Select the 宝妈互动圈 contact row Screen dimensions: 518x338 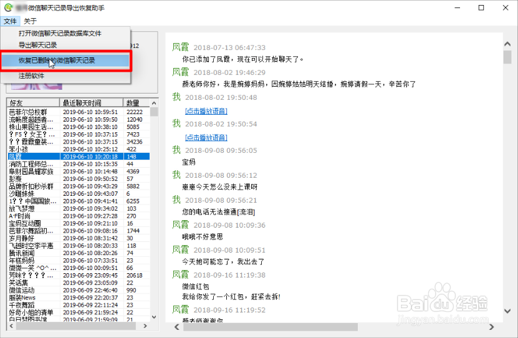click(79, 223)
